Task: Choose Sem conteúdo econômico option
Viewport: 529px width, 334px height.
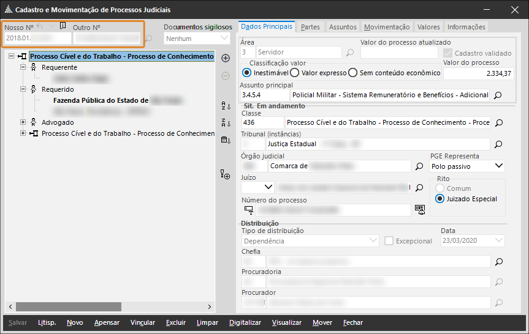Action: [352, 73]
